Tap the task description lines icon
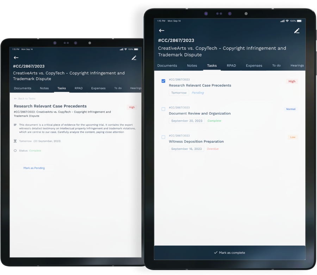317x275 pixels. (x=15, y=125)
